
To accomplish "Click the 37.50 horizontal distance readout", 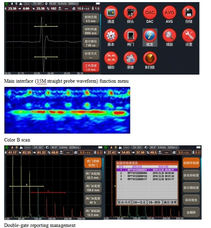I will click(x=140, y=153).
